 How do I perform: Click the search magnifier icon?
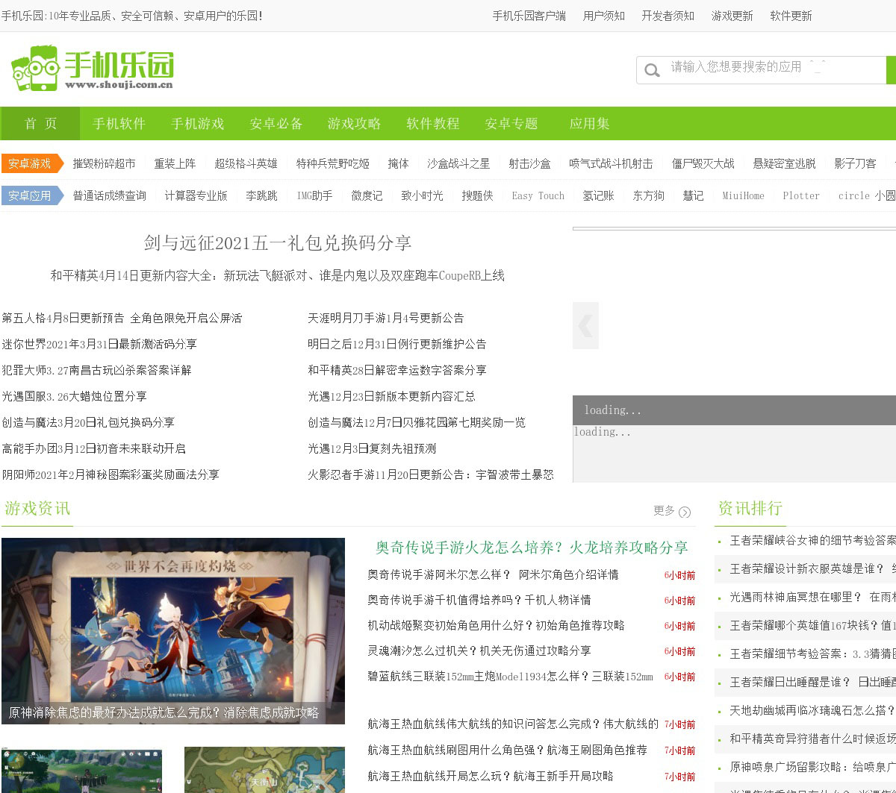(x=652, y=70)
